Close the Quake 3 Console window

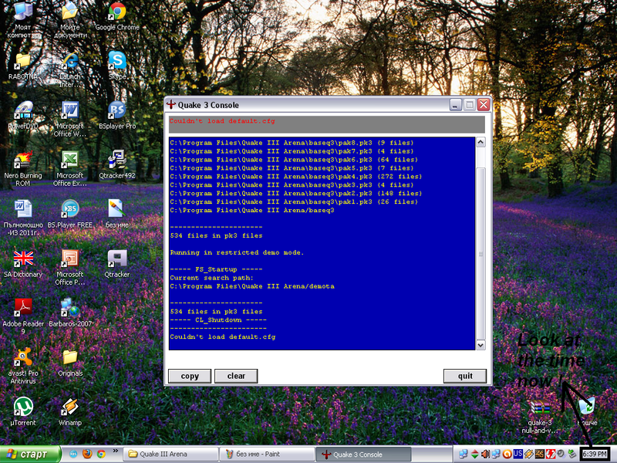click(484, 105)
